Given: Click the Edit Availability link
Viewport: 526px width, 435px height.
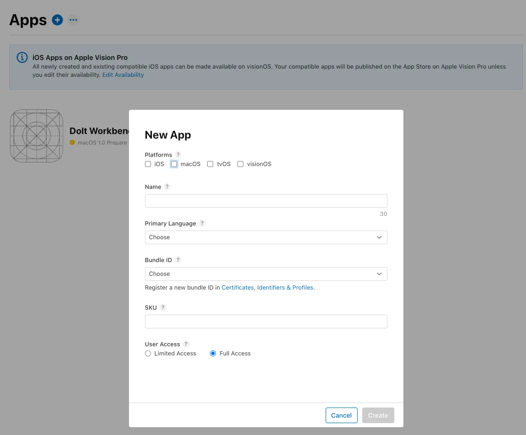Looking at the screenshot, I should click(x=123, y=75).
